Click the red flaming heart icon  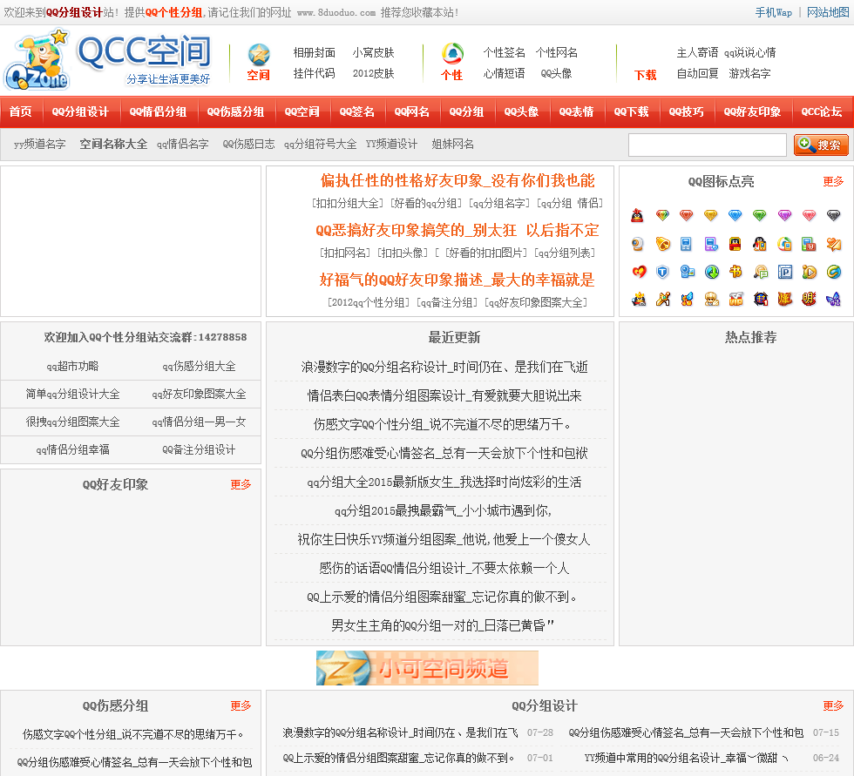[638, 272]
